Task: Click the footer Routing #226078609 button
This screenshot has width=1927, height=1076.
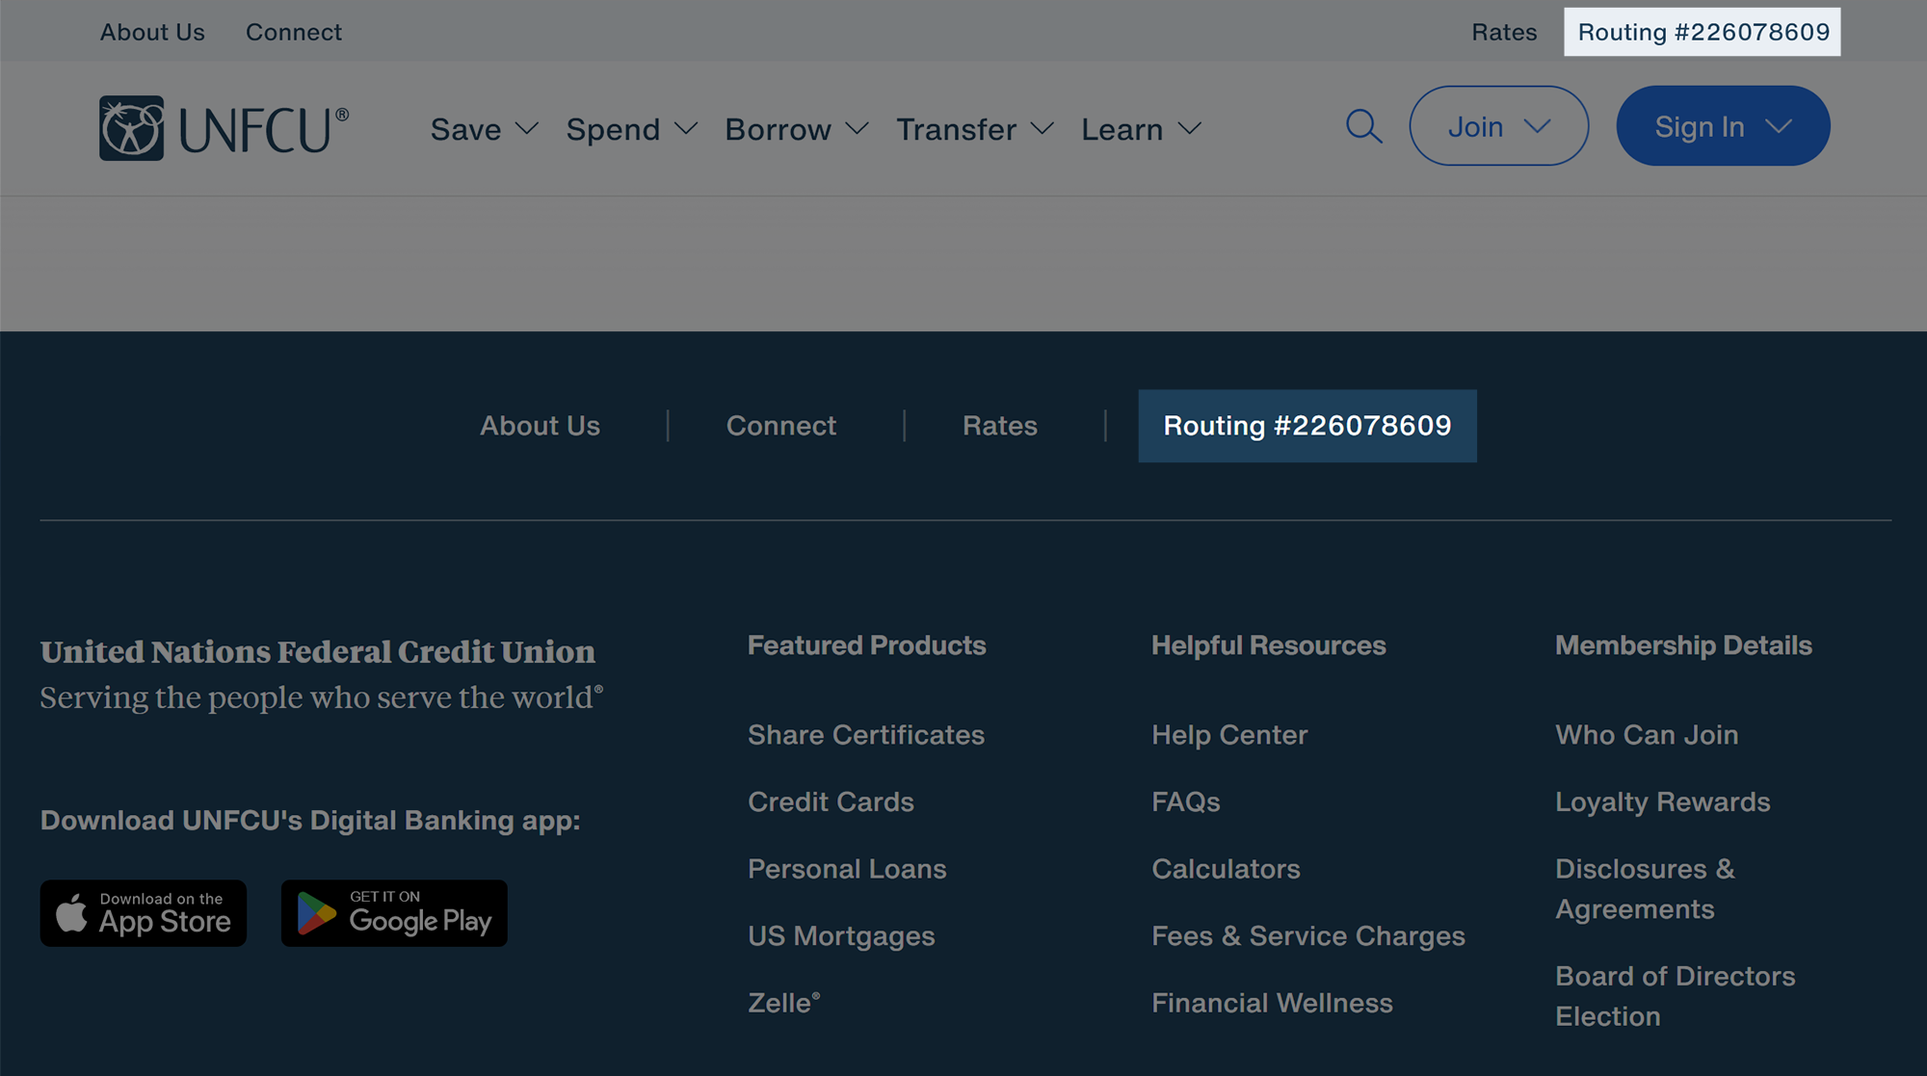Action: click(1307, 426)
